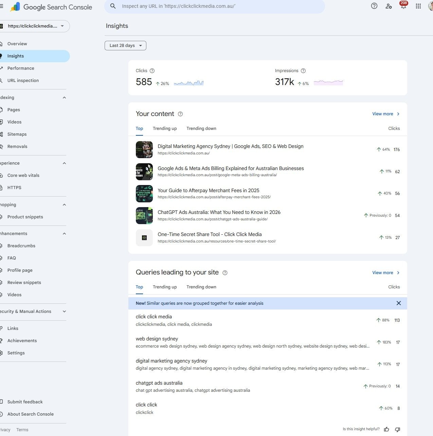This screenshot has height=436, width=433.
Task: Switch to Trending down in Queries section
Action: (201, 287)
